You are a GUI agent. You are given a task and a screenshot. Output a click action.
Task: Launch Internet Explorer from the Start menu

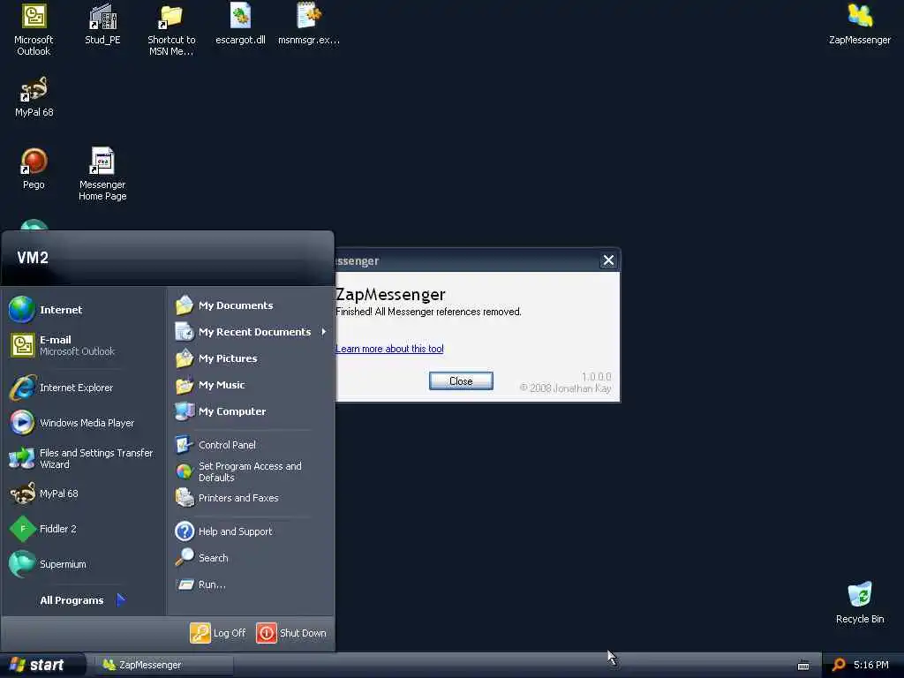[84, 388]
